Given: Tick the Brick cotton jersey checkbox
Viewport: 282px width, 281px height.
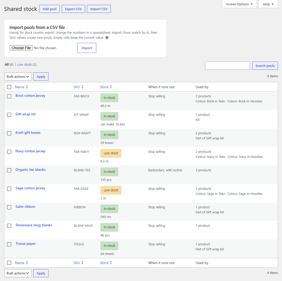Looking at the screenshot, I should 9,96.
